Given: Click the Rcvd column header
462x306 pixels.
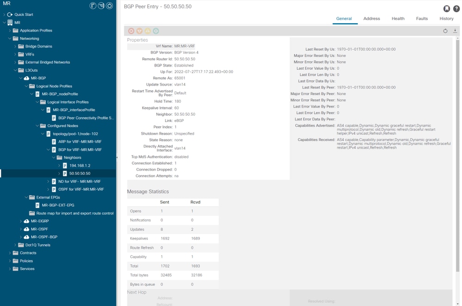Looking at the screenshot, I should (x=195, y=202).
